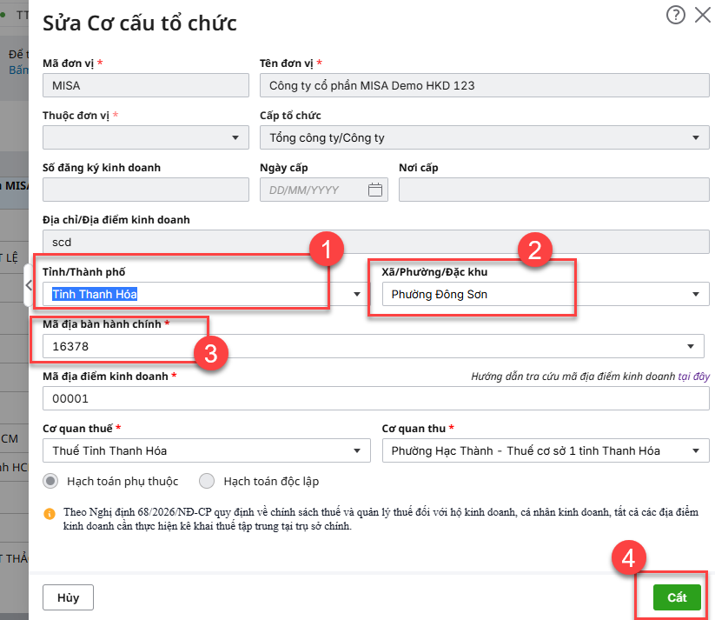
Task: Click the orange info icon beside the notice
Action: coord(50,513)
